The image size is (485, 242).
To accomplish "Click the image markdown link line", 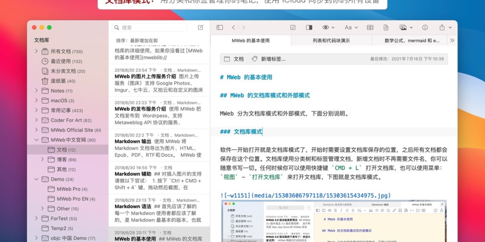I will click(305, 196).
